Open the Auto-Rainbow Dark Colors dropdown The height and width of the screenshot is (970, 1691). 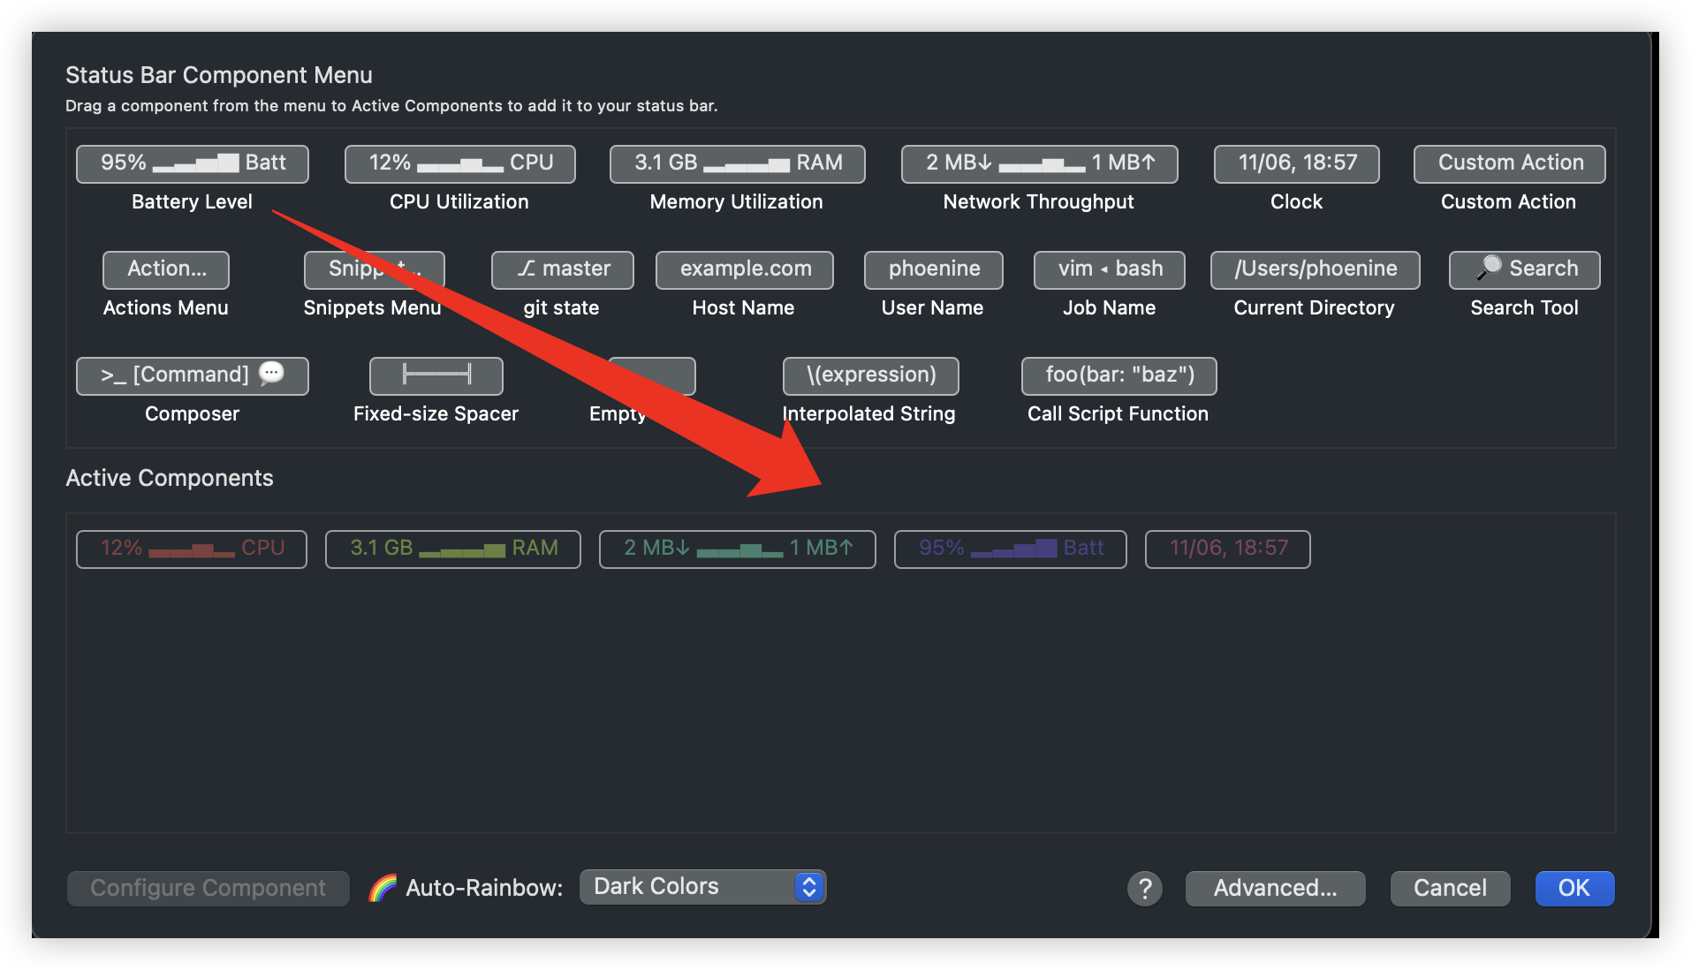[x=702, y=887]
